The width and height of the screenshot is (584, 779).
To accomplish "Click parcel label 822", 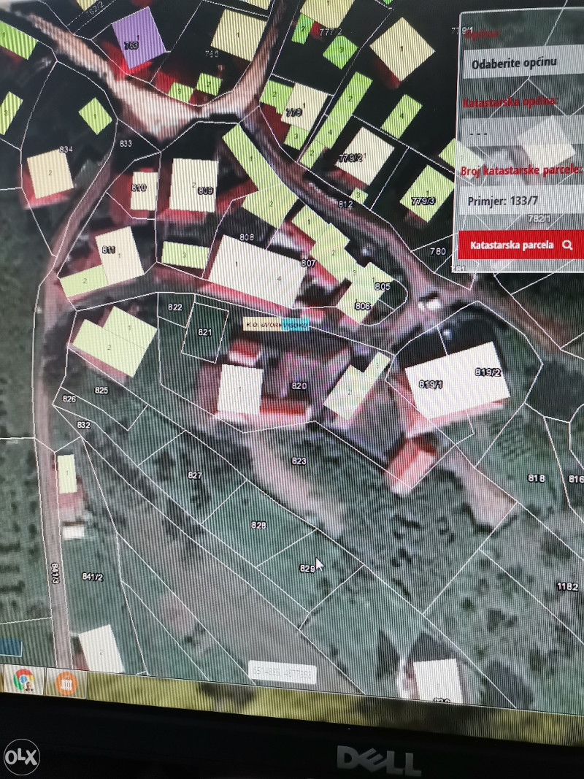I will pos(174,307).
